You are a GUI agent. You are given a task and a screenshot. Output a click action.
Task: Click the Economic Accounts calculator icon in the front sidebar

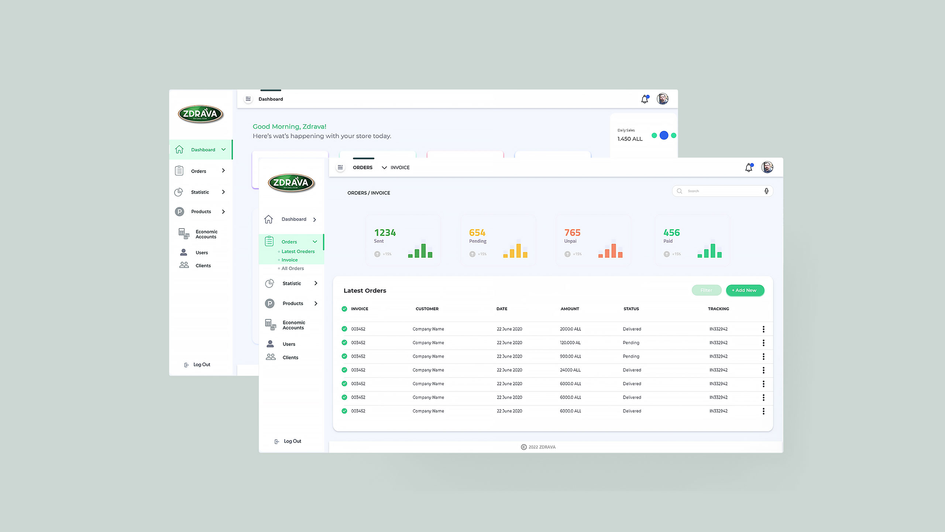pyautogui.click(x=271, y=325)
